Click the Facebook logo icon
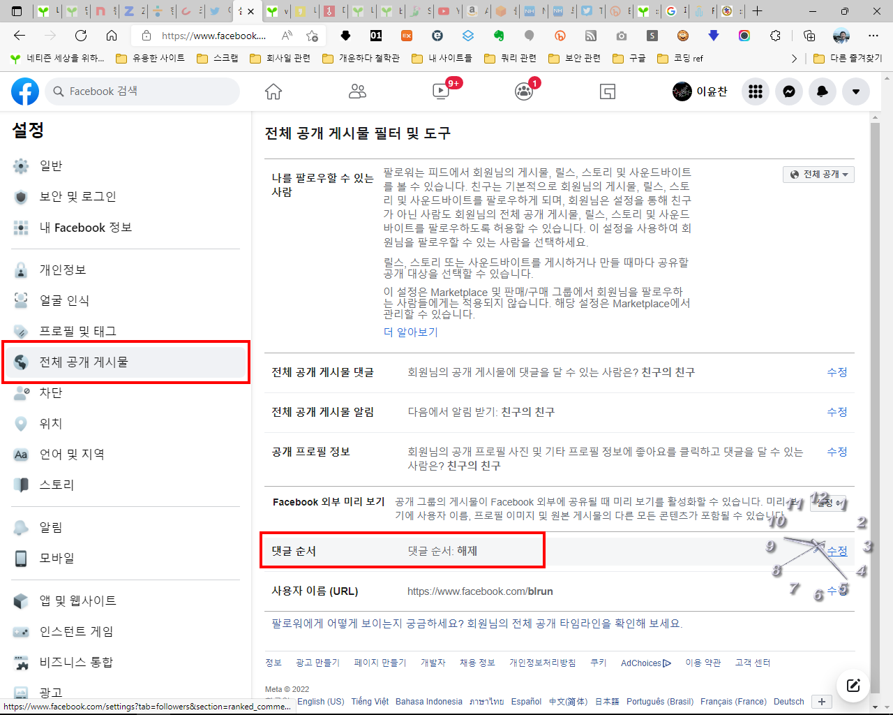893x715 pixels. coord(25,91)
